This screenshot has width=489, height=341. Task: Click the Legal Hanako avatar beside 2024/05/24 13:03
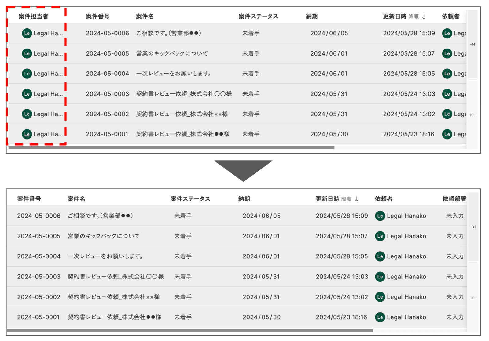(380, 277)
